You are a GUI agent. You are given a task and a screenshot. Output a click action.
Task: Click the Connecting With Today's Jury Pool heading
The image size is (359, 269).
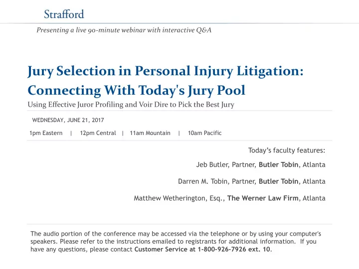click(x=136, y=90)
